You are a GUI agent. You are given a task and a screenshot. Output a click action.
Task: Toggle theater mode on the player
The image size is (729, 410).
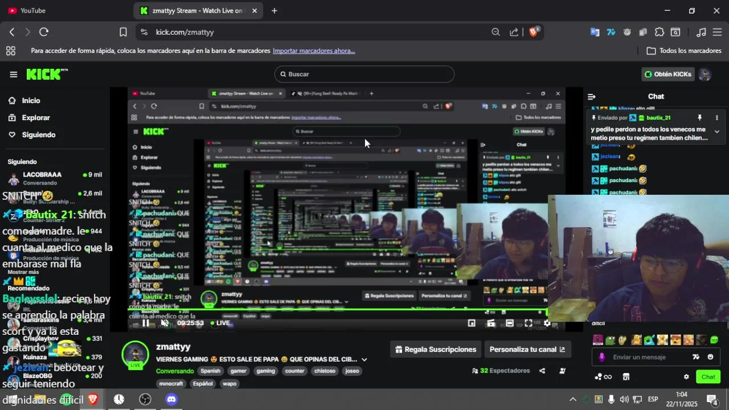510,323
